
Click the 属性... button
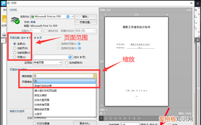[x=86, y=17]
